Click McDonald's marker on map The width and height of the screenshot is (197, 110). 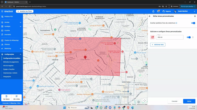pos(53,34)
